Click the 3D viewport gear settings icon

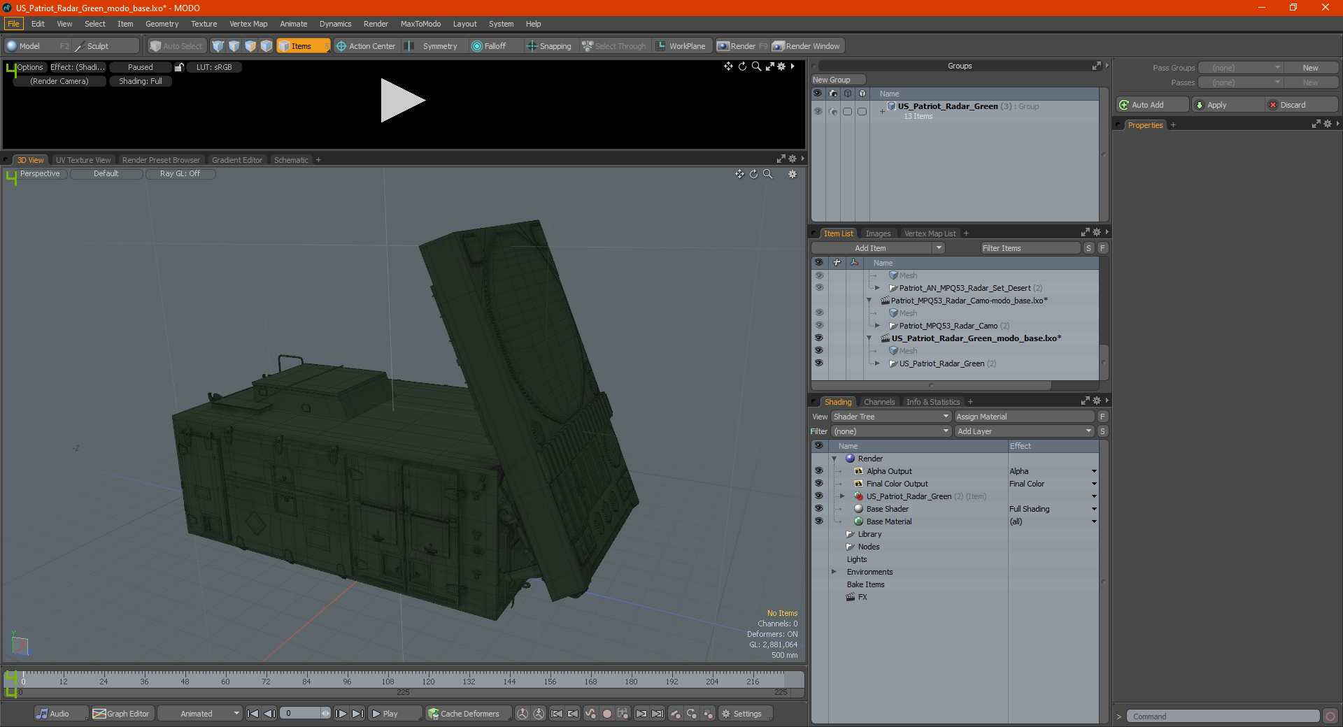point(793,174)
